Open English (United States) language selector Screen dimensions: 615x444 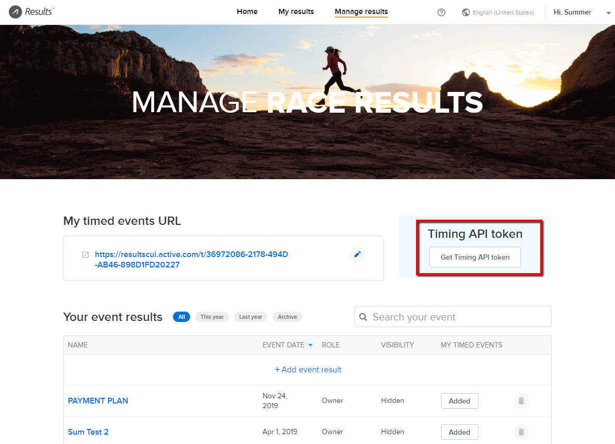(x=503, y=12)
